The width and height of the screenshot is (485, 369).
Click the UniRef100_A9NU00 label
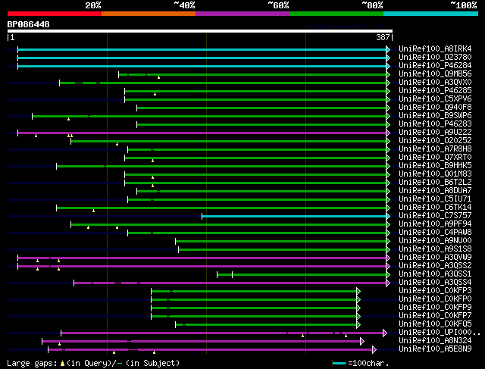tap(435, 241)
